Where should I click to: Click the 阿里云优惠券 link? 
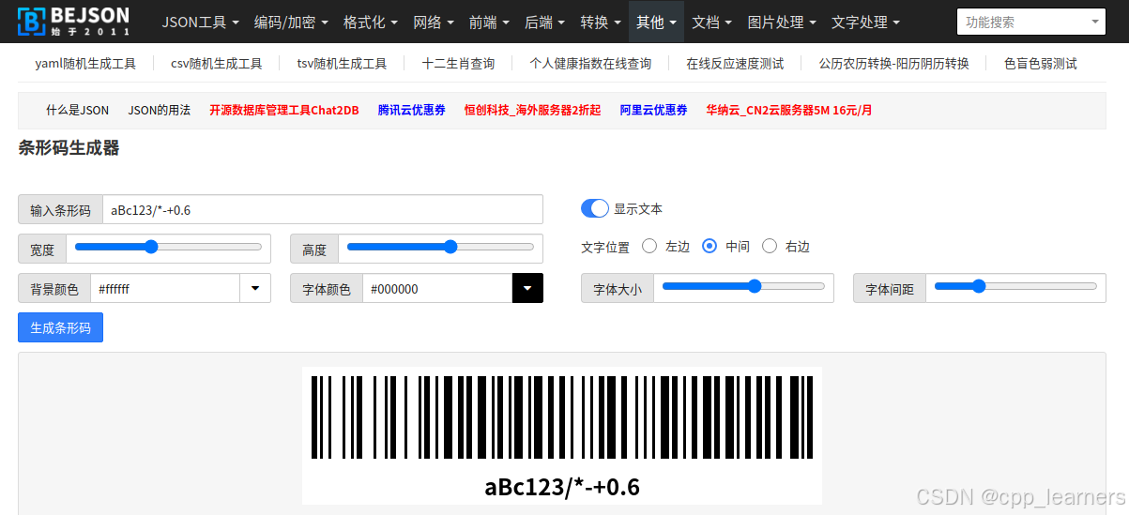pos(654,110)
